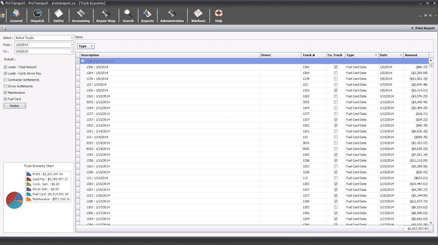Enable the Driver Settlements checkbox
The image size is (438, 245).
click(x=5, y=86)
